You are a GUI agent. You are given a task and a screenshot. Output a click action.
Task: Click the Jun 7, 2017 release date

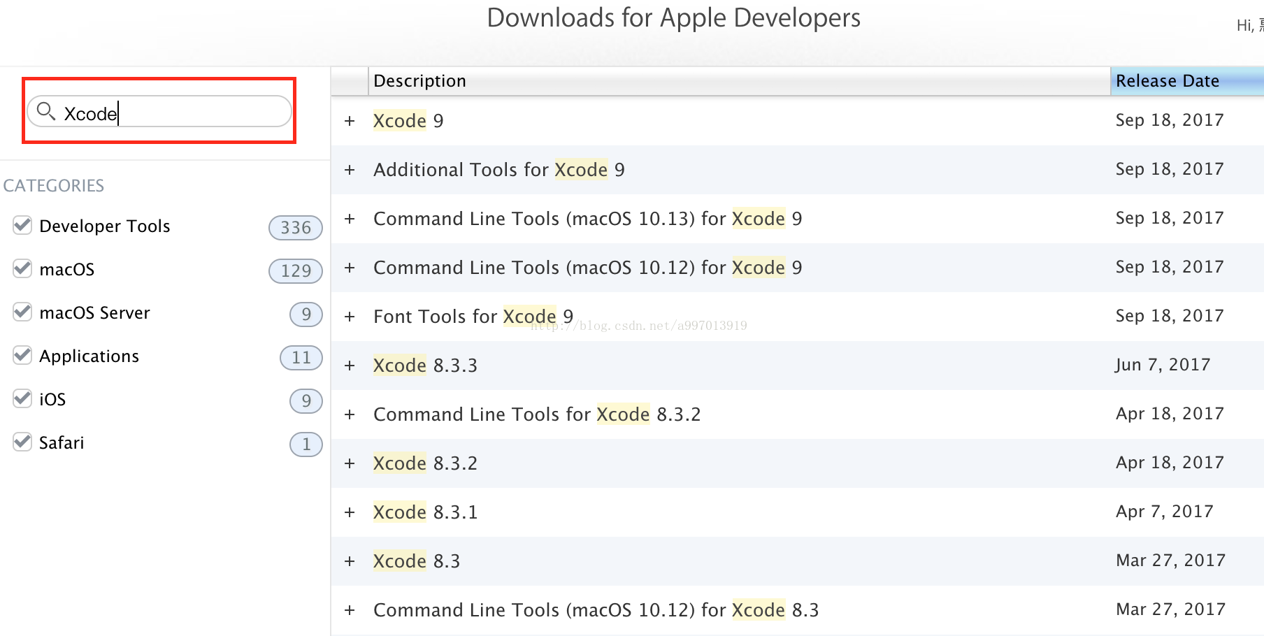1163,365
